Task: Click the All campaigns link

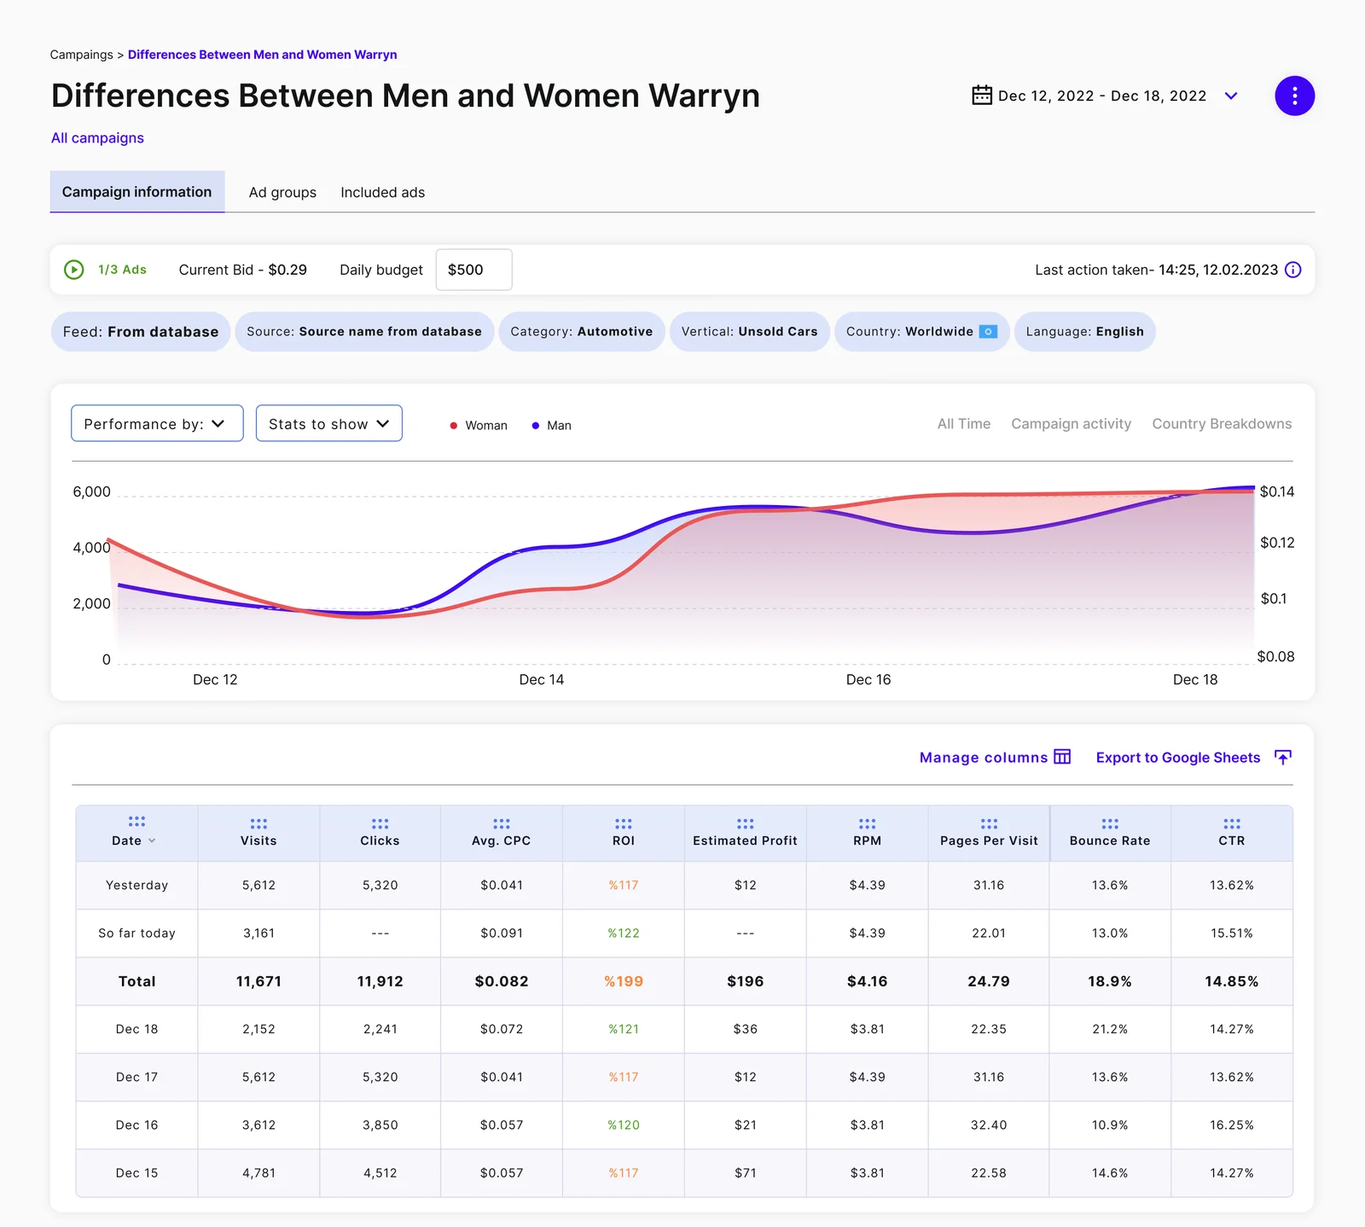Action: click(x=97, y=137)
